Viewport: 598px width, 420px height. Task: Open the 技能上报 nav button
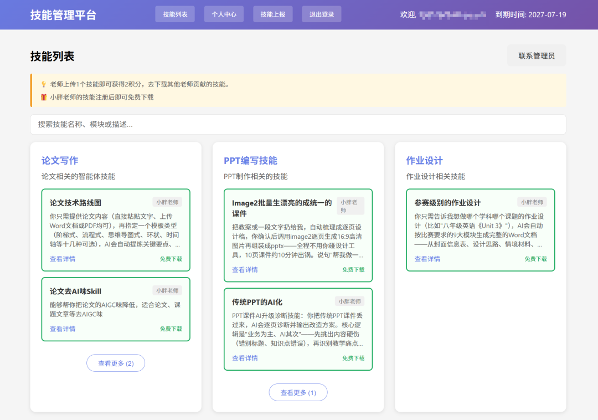click(272, 14)
